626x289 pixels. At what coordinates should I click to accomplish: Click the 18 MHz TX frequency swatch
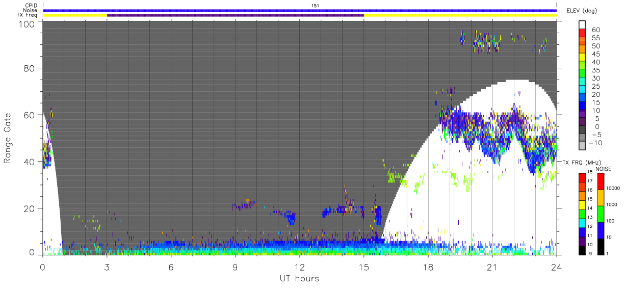pyautogui.click(x=582, y=177)
